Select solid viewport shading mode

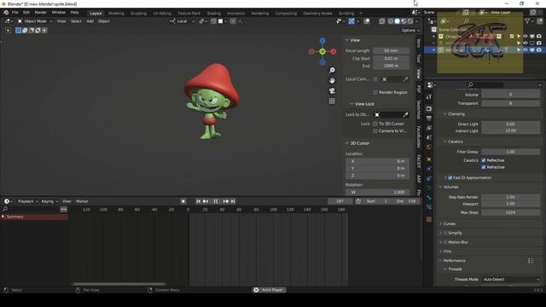click(397, 21)
